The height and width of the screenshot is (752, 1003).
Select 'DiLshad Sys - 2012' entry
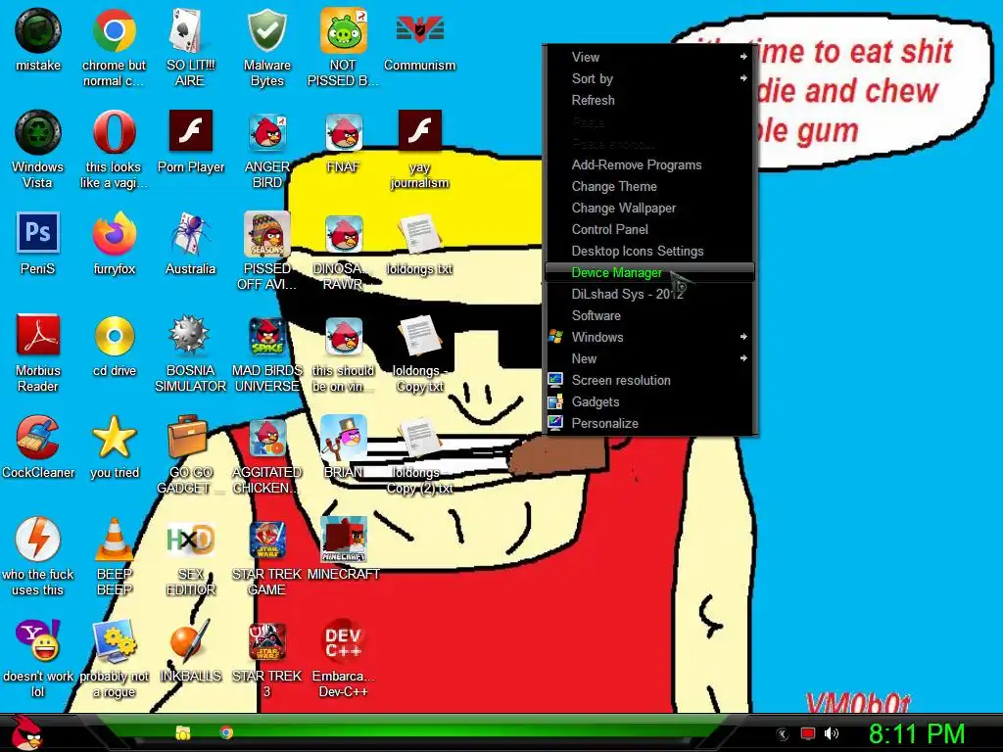[x=650, y=294]
